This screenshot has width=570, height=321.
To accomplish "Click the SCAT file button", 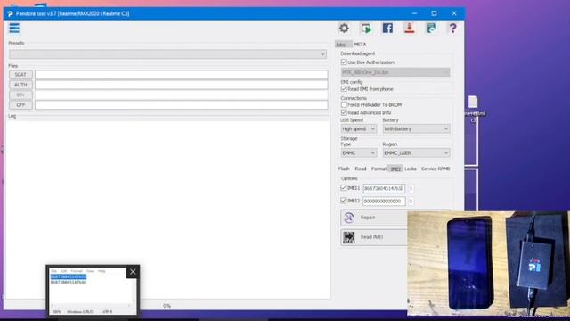I will 20,75.
